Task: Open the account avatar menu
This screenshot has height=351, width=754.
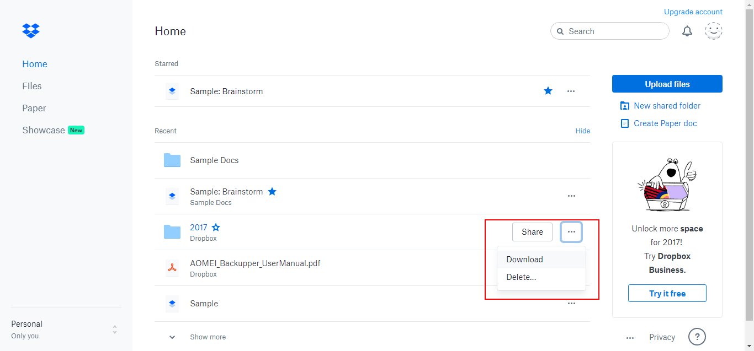Action: coord(713,31)
